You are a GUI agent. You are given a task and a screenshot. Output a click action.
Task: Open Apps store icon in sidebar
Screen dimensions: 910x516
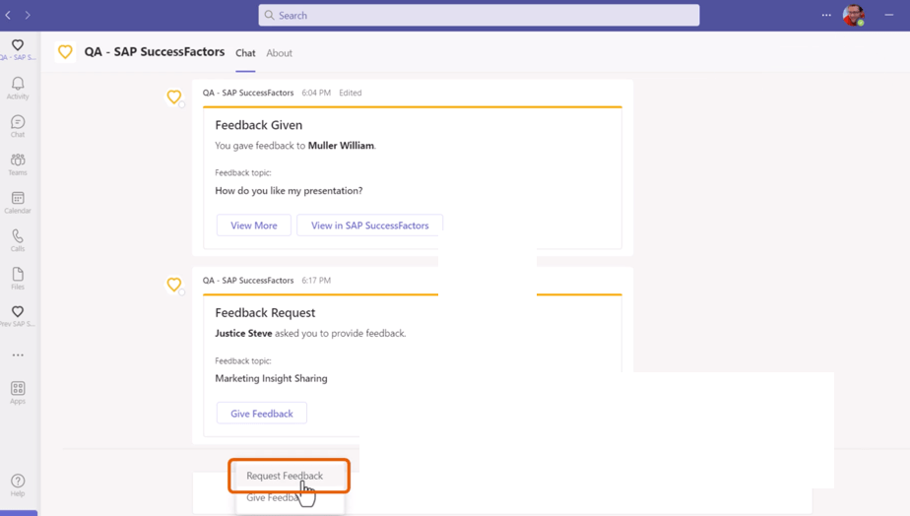18,392
